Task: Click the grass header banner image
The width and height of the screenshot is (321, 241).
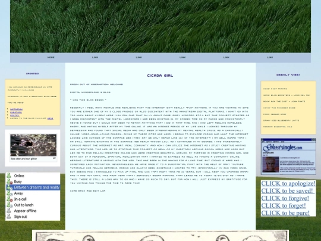Action: pyautogui.click(x=160, y=26)
